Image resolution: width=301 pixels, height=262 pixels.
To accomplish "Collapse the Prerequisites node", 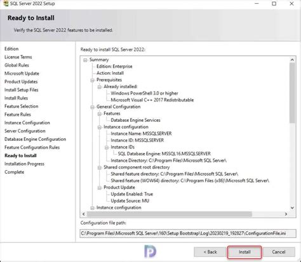I will click(x=92, y=80).
